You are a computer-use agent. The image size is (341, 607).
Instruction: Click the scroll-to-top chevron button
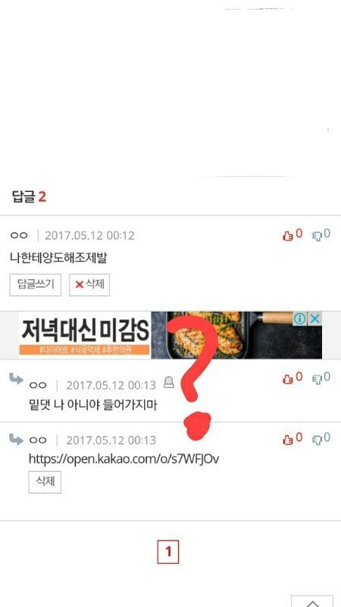click(312, 601)
